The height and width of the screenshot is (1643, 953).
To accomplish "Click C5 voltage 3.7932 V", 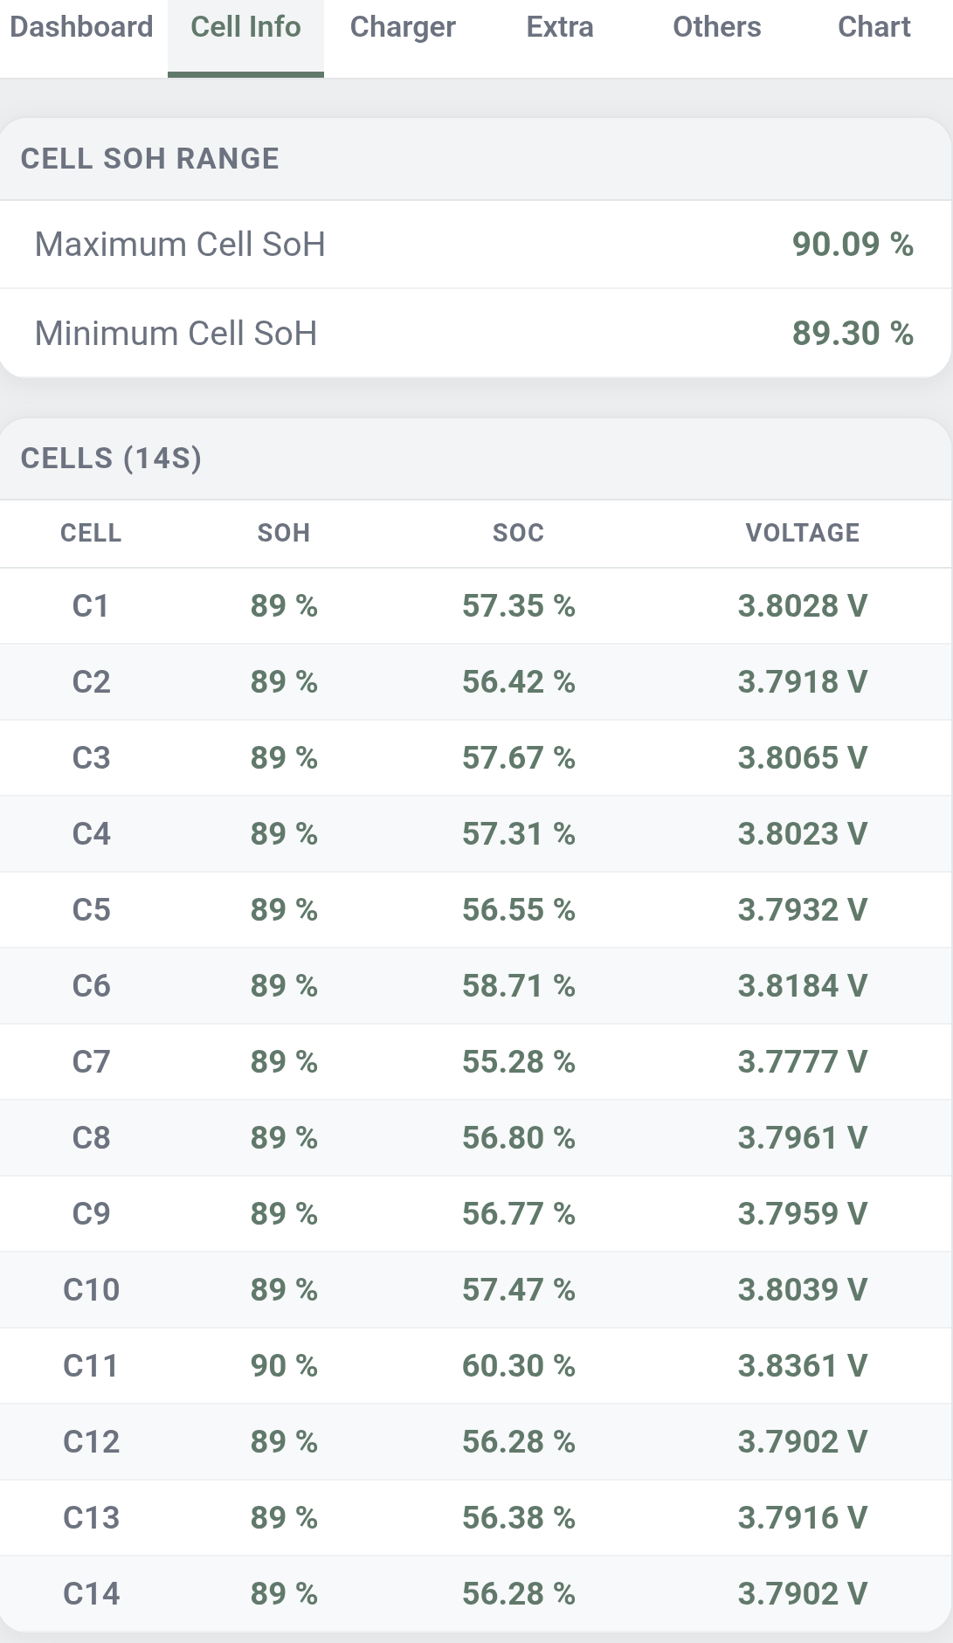I will click(803, 910).
